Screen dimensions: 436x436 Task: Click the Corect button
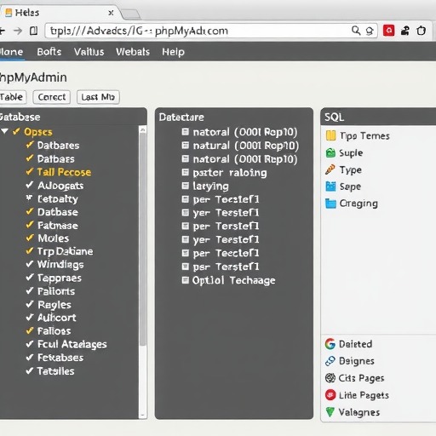point(52,97)
